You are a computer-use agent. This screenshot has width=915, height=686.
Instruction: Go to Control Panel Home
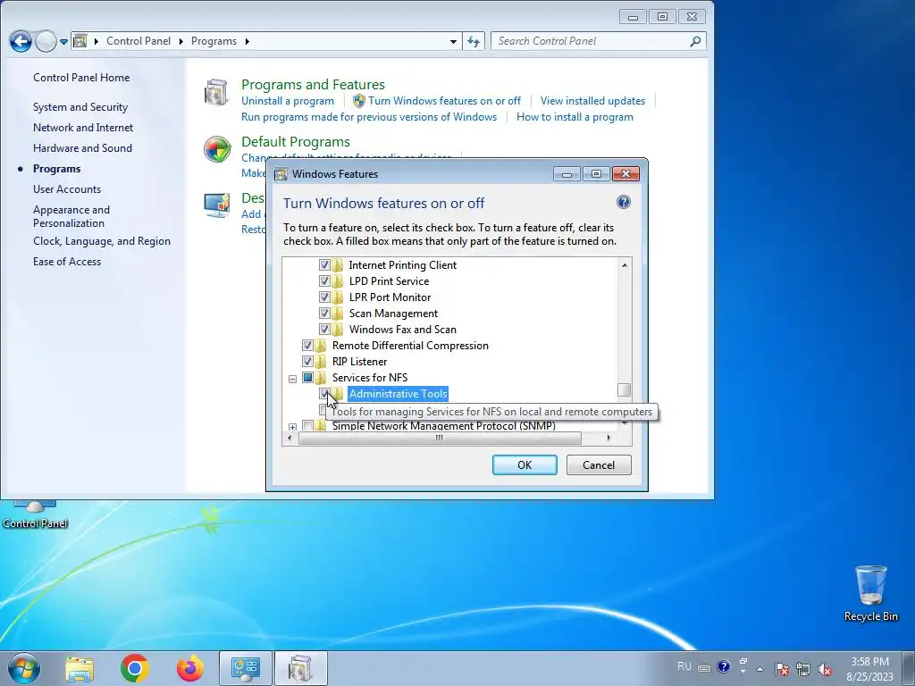pos(81,78)
